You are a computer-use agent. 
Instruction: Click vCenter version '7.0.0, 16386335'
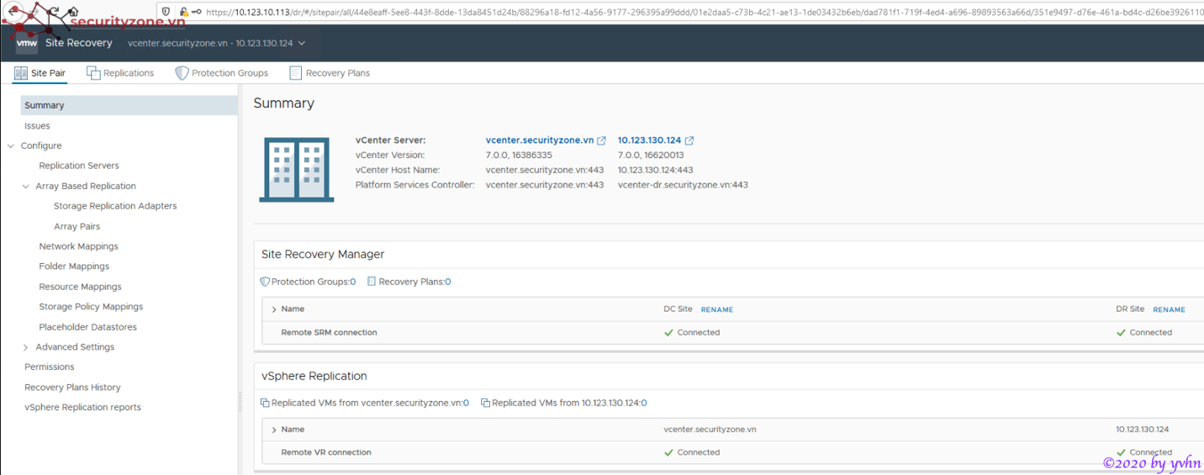pos(519,156)
